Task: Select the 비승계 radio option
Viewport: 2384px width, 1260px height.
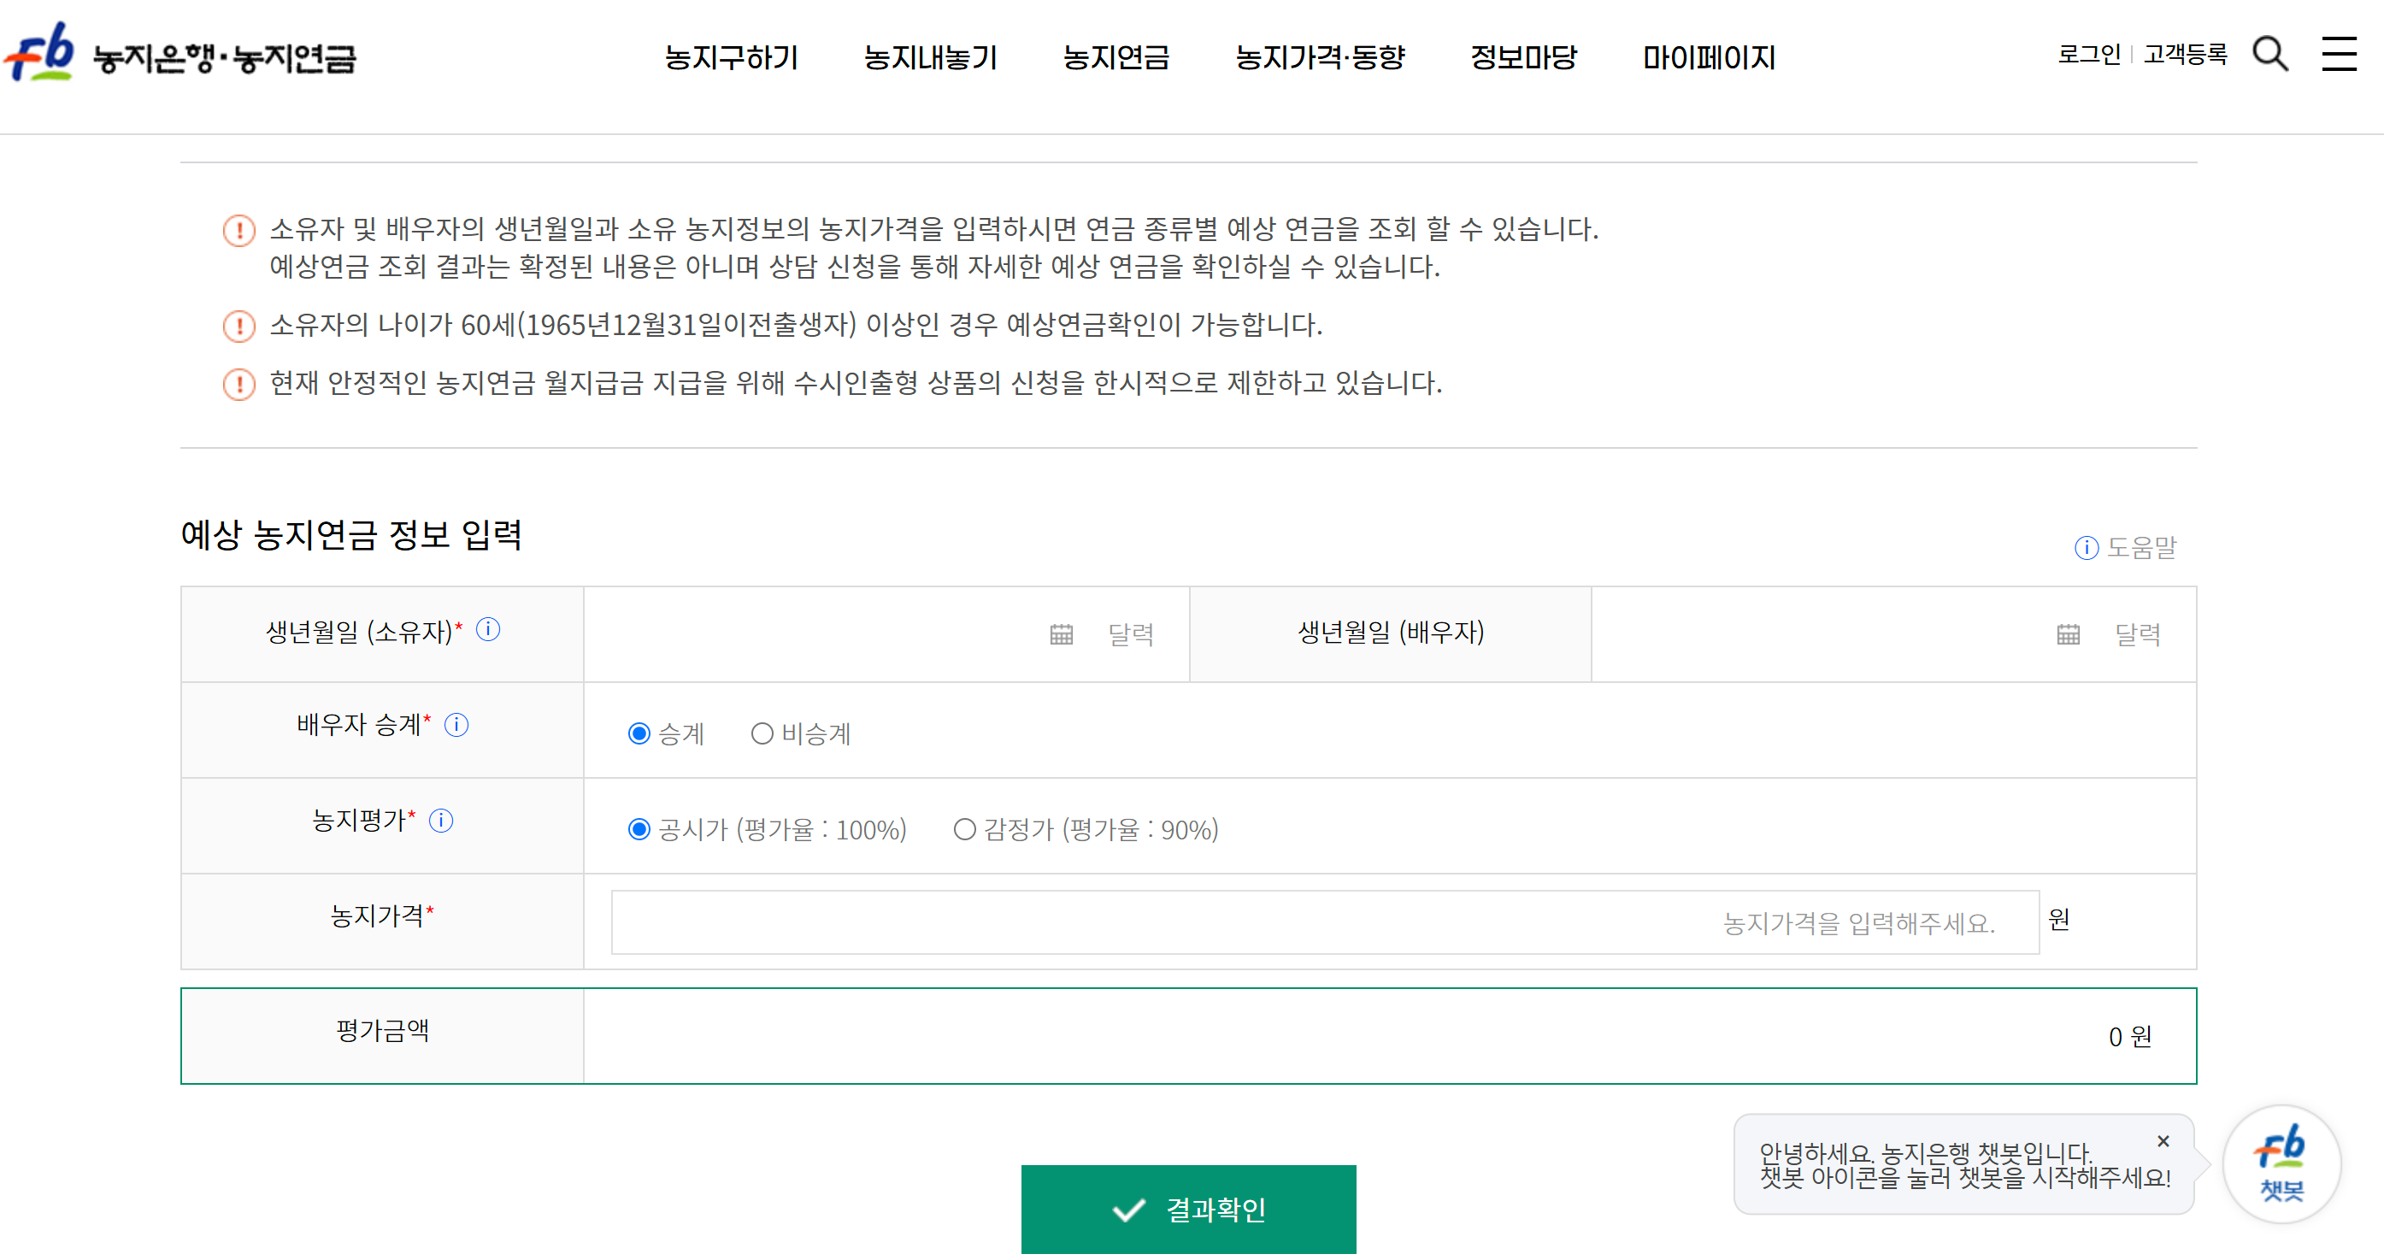Action: coord(762,734)
